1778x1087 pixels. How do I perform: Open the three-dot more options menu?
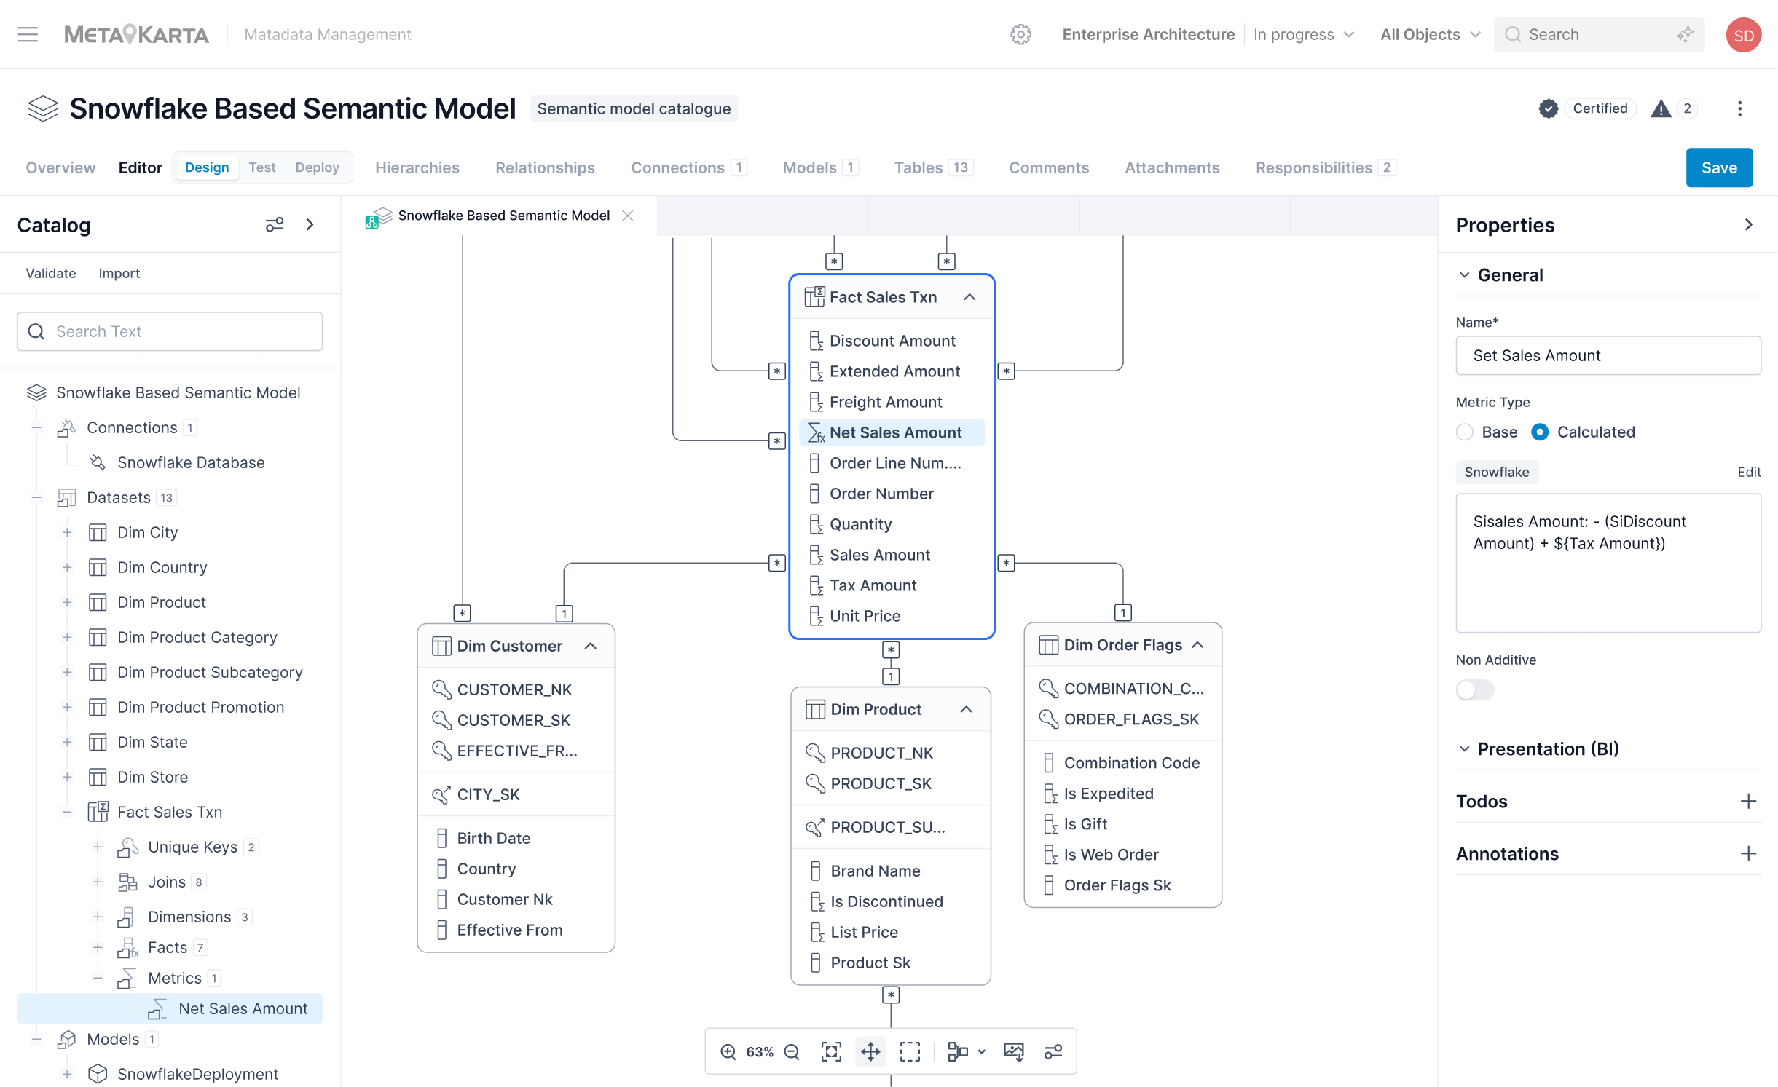click(1739, 108)
